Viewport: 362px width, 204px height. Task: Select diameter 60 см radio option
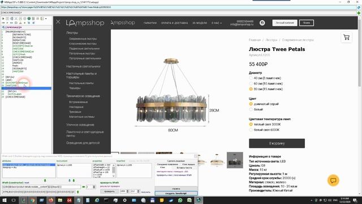click(251, 83)
